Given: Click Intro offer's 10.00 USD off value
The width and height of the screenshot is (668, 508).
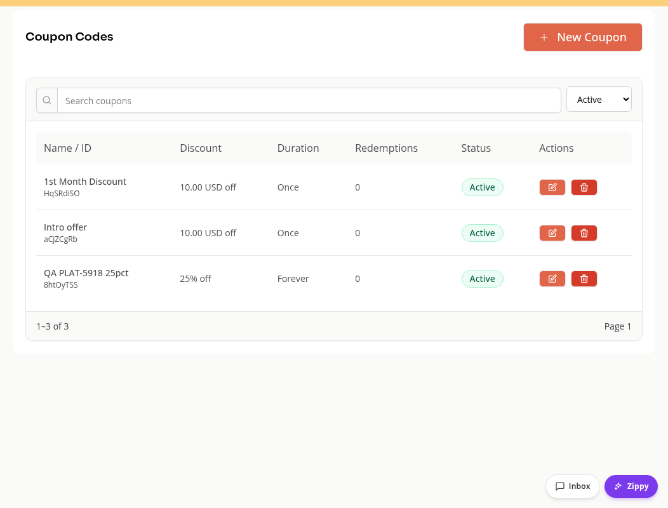Looking at the screenshot, I should (x=208, y=233).
